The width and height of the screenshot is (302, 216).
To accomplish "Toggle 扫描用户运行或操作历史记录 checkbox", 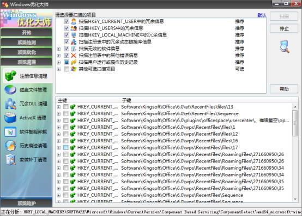I will coord(67,62).
